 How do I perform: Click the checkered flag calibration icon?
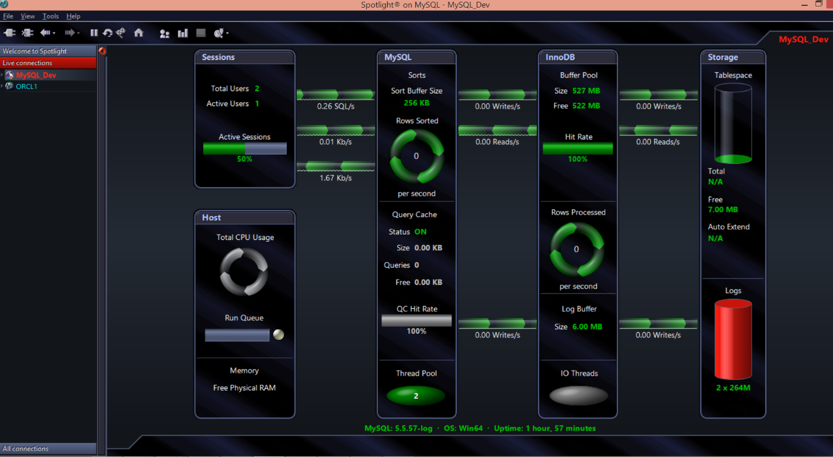pyautogui.click(x=121, y=33)
